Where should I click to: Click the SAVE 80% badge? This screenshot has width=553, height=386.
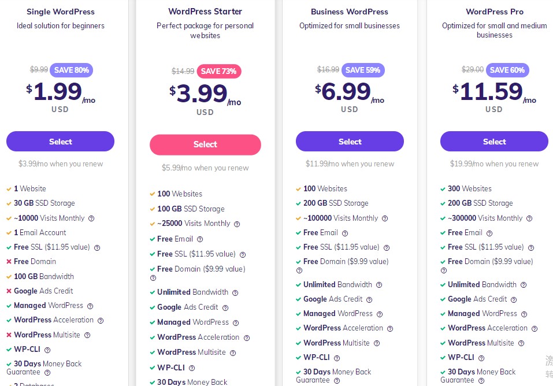(72, 70)
